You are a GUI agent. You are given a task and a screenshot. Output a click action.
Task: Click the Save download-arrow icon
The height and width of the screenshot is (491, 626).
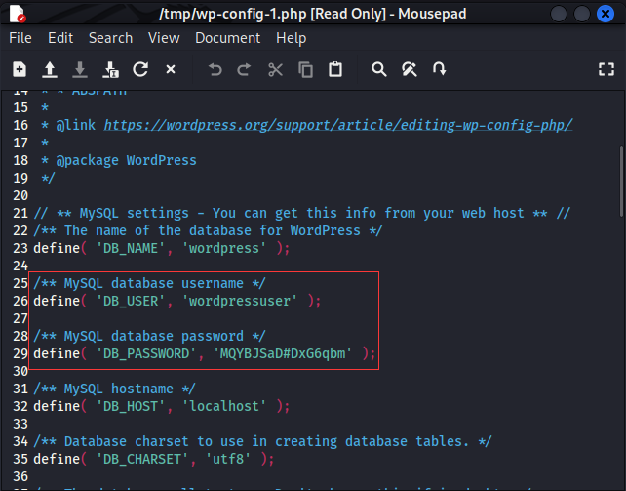pos(80,69)
